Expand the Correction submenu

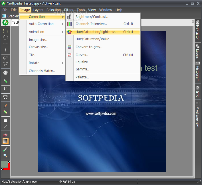(x=42, y=17)
